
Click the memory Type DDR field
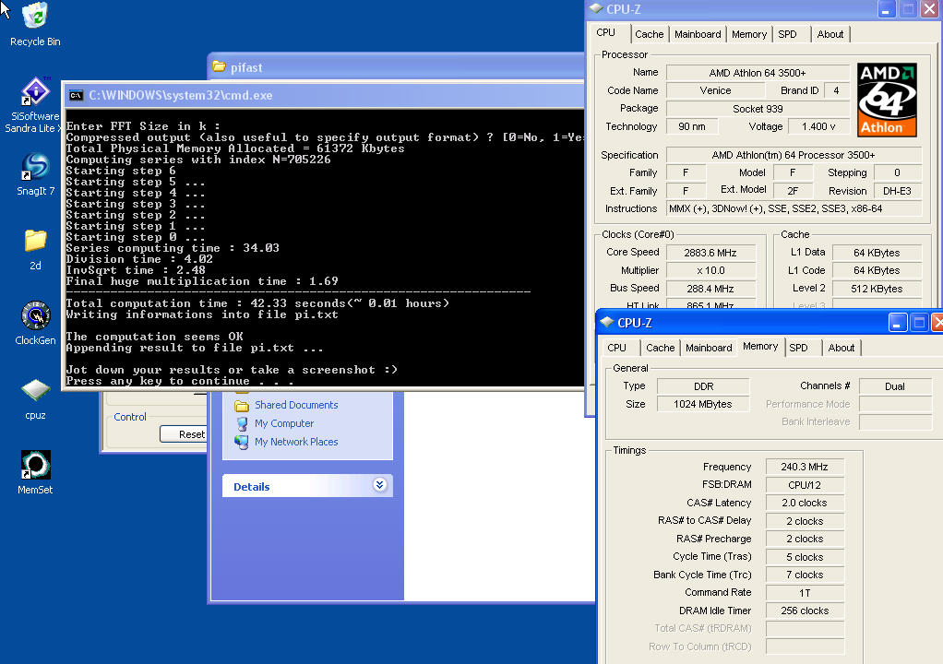click(703, 386)
